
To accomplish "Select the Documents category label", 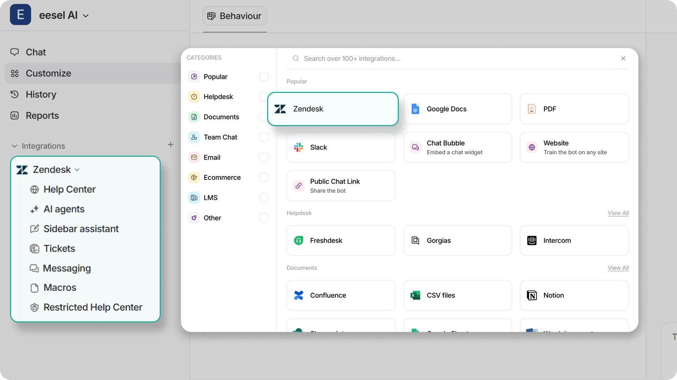I will click(221, 117).
